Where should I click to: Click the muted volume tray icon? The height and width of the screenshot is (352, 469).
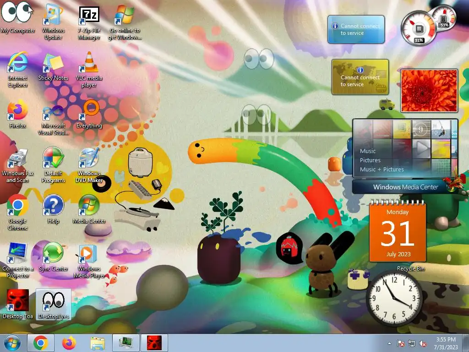[423, 344]
